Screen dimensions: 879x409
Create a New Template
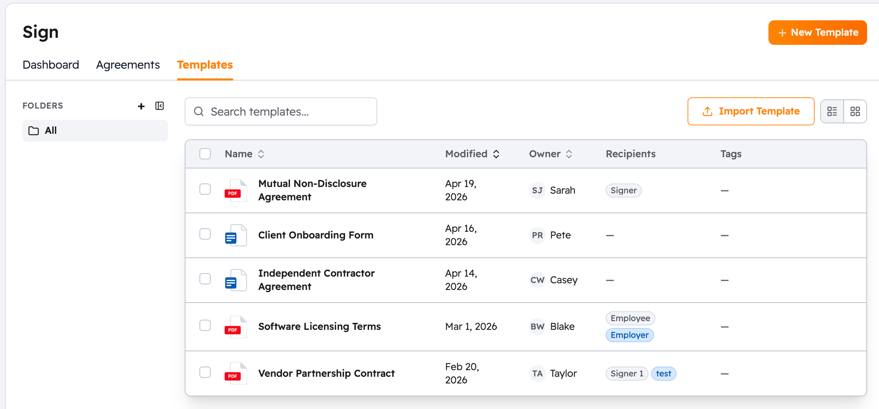click(x=817, y=33)
